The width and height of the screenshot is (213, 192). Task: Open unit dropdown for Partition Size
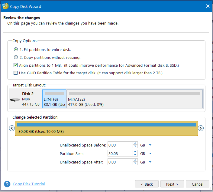(x=150, y=153)
